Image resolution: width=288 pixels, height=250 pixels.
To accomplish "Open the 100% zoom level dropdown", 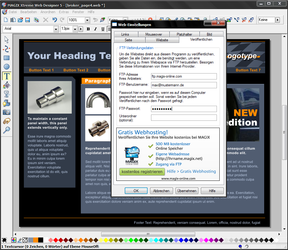I will pos(87,20).
